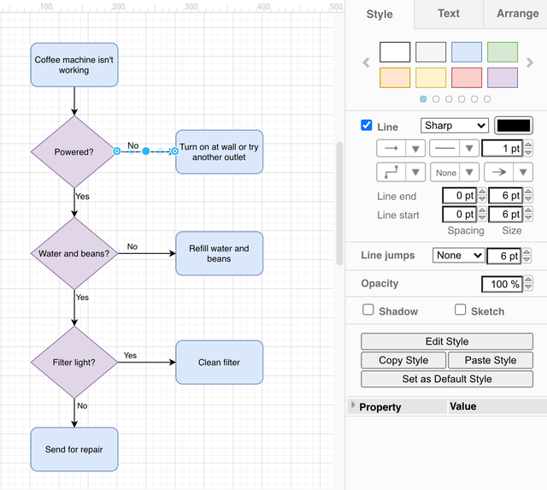Open the Line jumps None dropdown
Image resolution: width=547 pixels, height=490 pixels.
click(458, 255)
